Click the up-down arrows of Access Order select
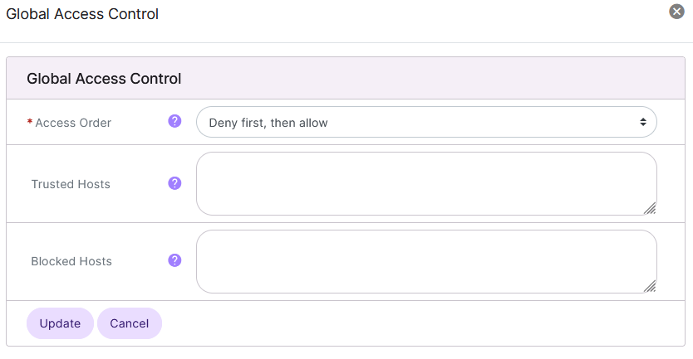The width and height of the screenshot is (693, 359). tap(643, 122)
